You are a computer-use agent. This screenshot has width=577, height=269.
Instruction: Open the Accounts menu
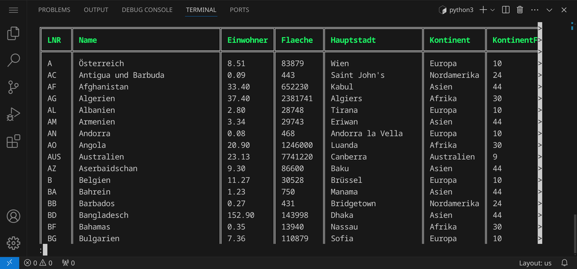point(14,216)
